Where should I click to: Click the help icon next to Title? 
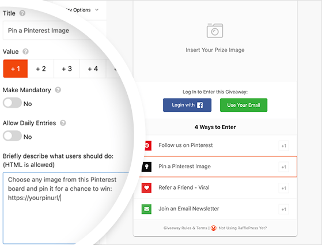[x=22, y=13]
